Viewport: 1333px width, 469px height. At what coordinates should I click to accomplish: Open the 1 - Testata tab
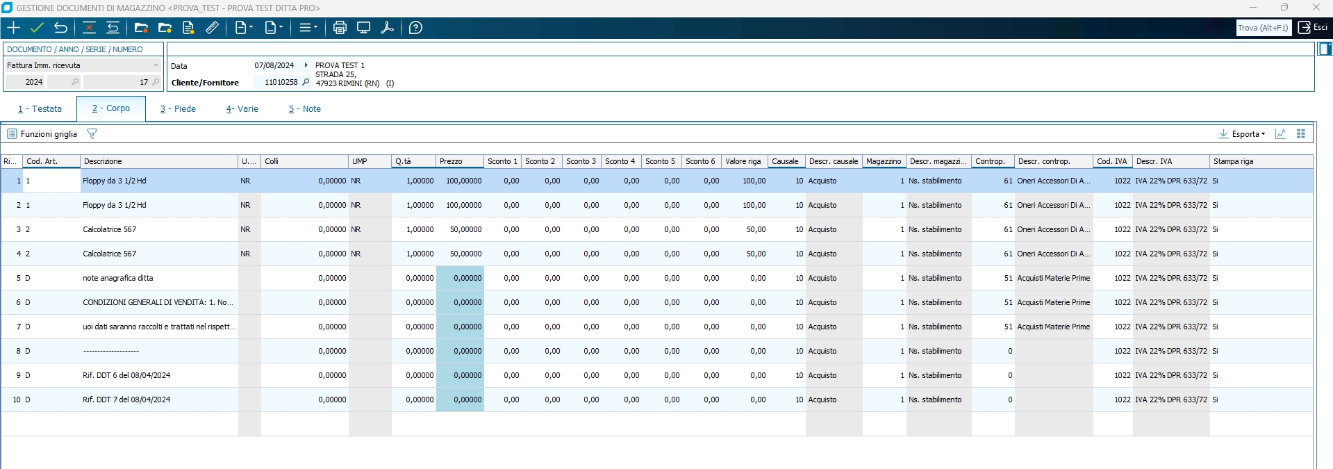(40, 109)
